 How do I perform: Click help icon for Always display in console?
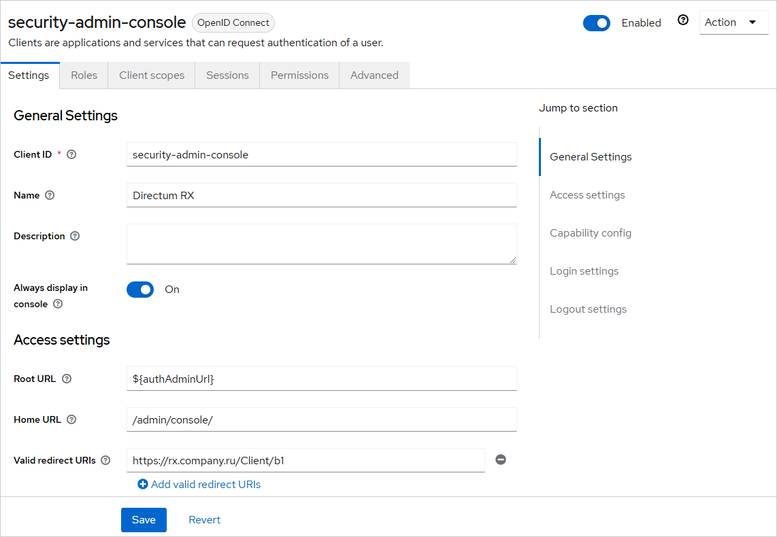[x=58, y=304]
